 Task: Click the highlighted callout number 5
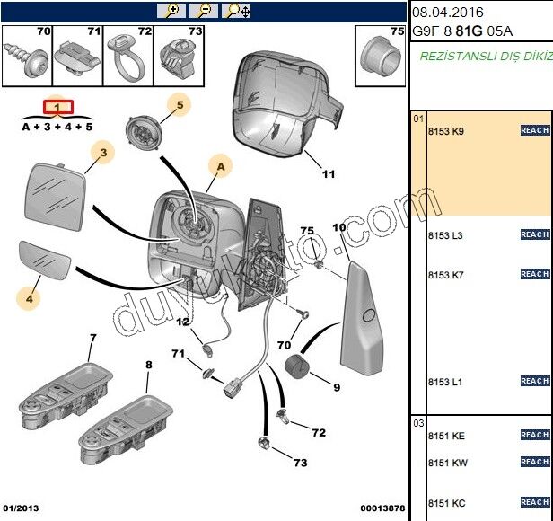click(180, 105)
